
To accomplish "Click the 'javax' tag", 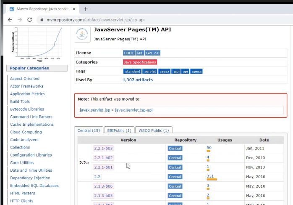I will [164, 72].
